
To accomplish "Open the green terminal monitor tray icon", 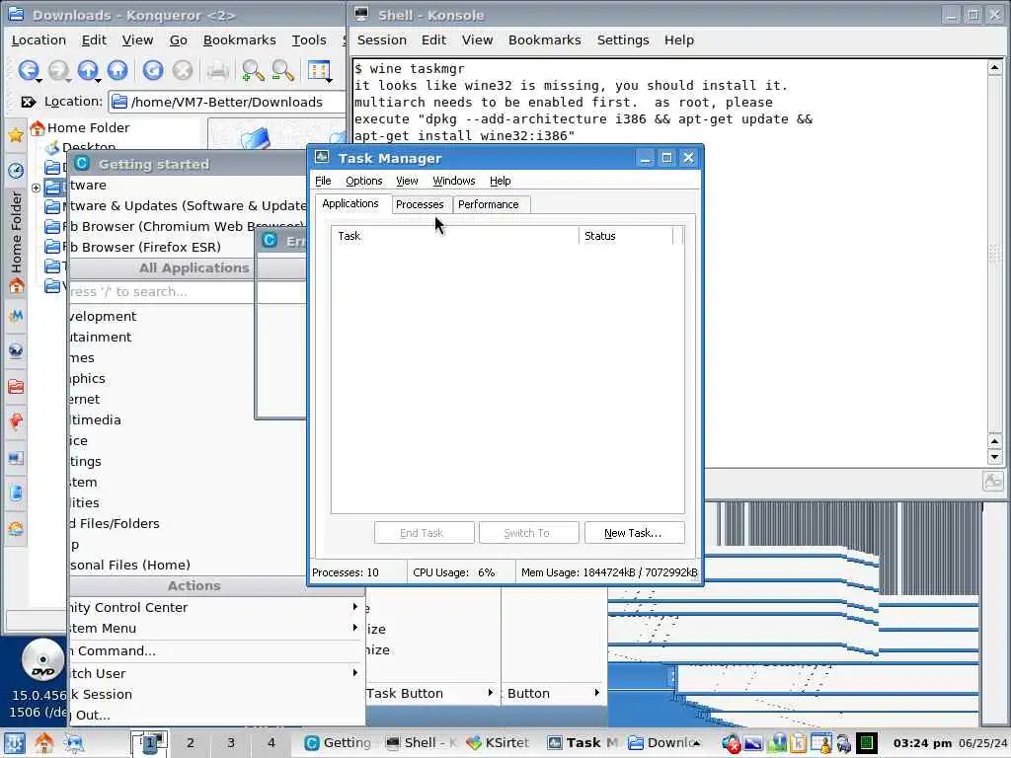I will click(867, 743).
